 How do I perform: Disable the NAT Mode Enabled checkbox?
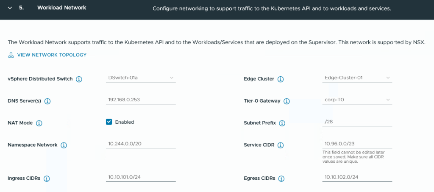pyautogui.click(x=109, y=122)
